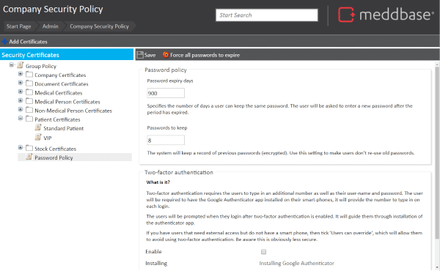Screen dimensions: 440x271
Task: Click the Non-Medical Person Certificates folder icon
Action: (29, 110)
